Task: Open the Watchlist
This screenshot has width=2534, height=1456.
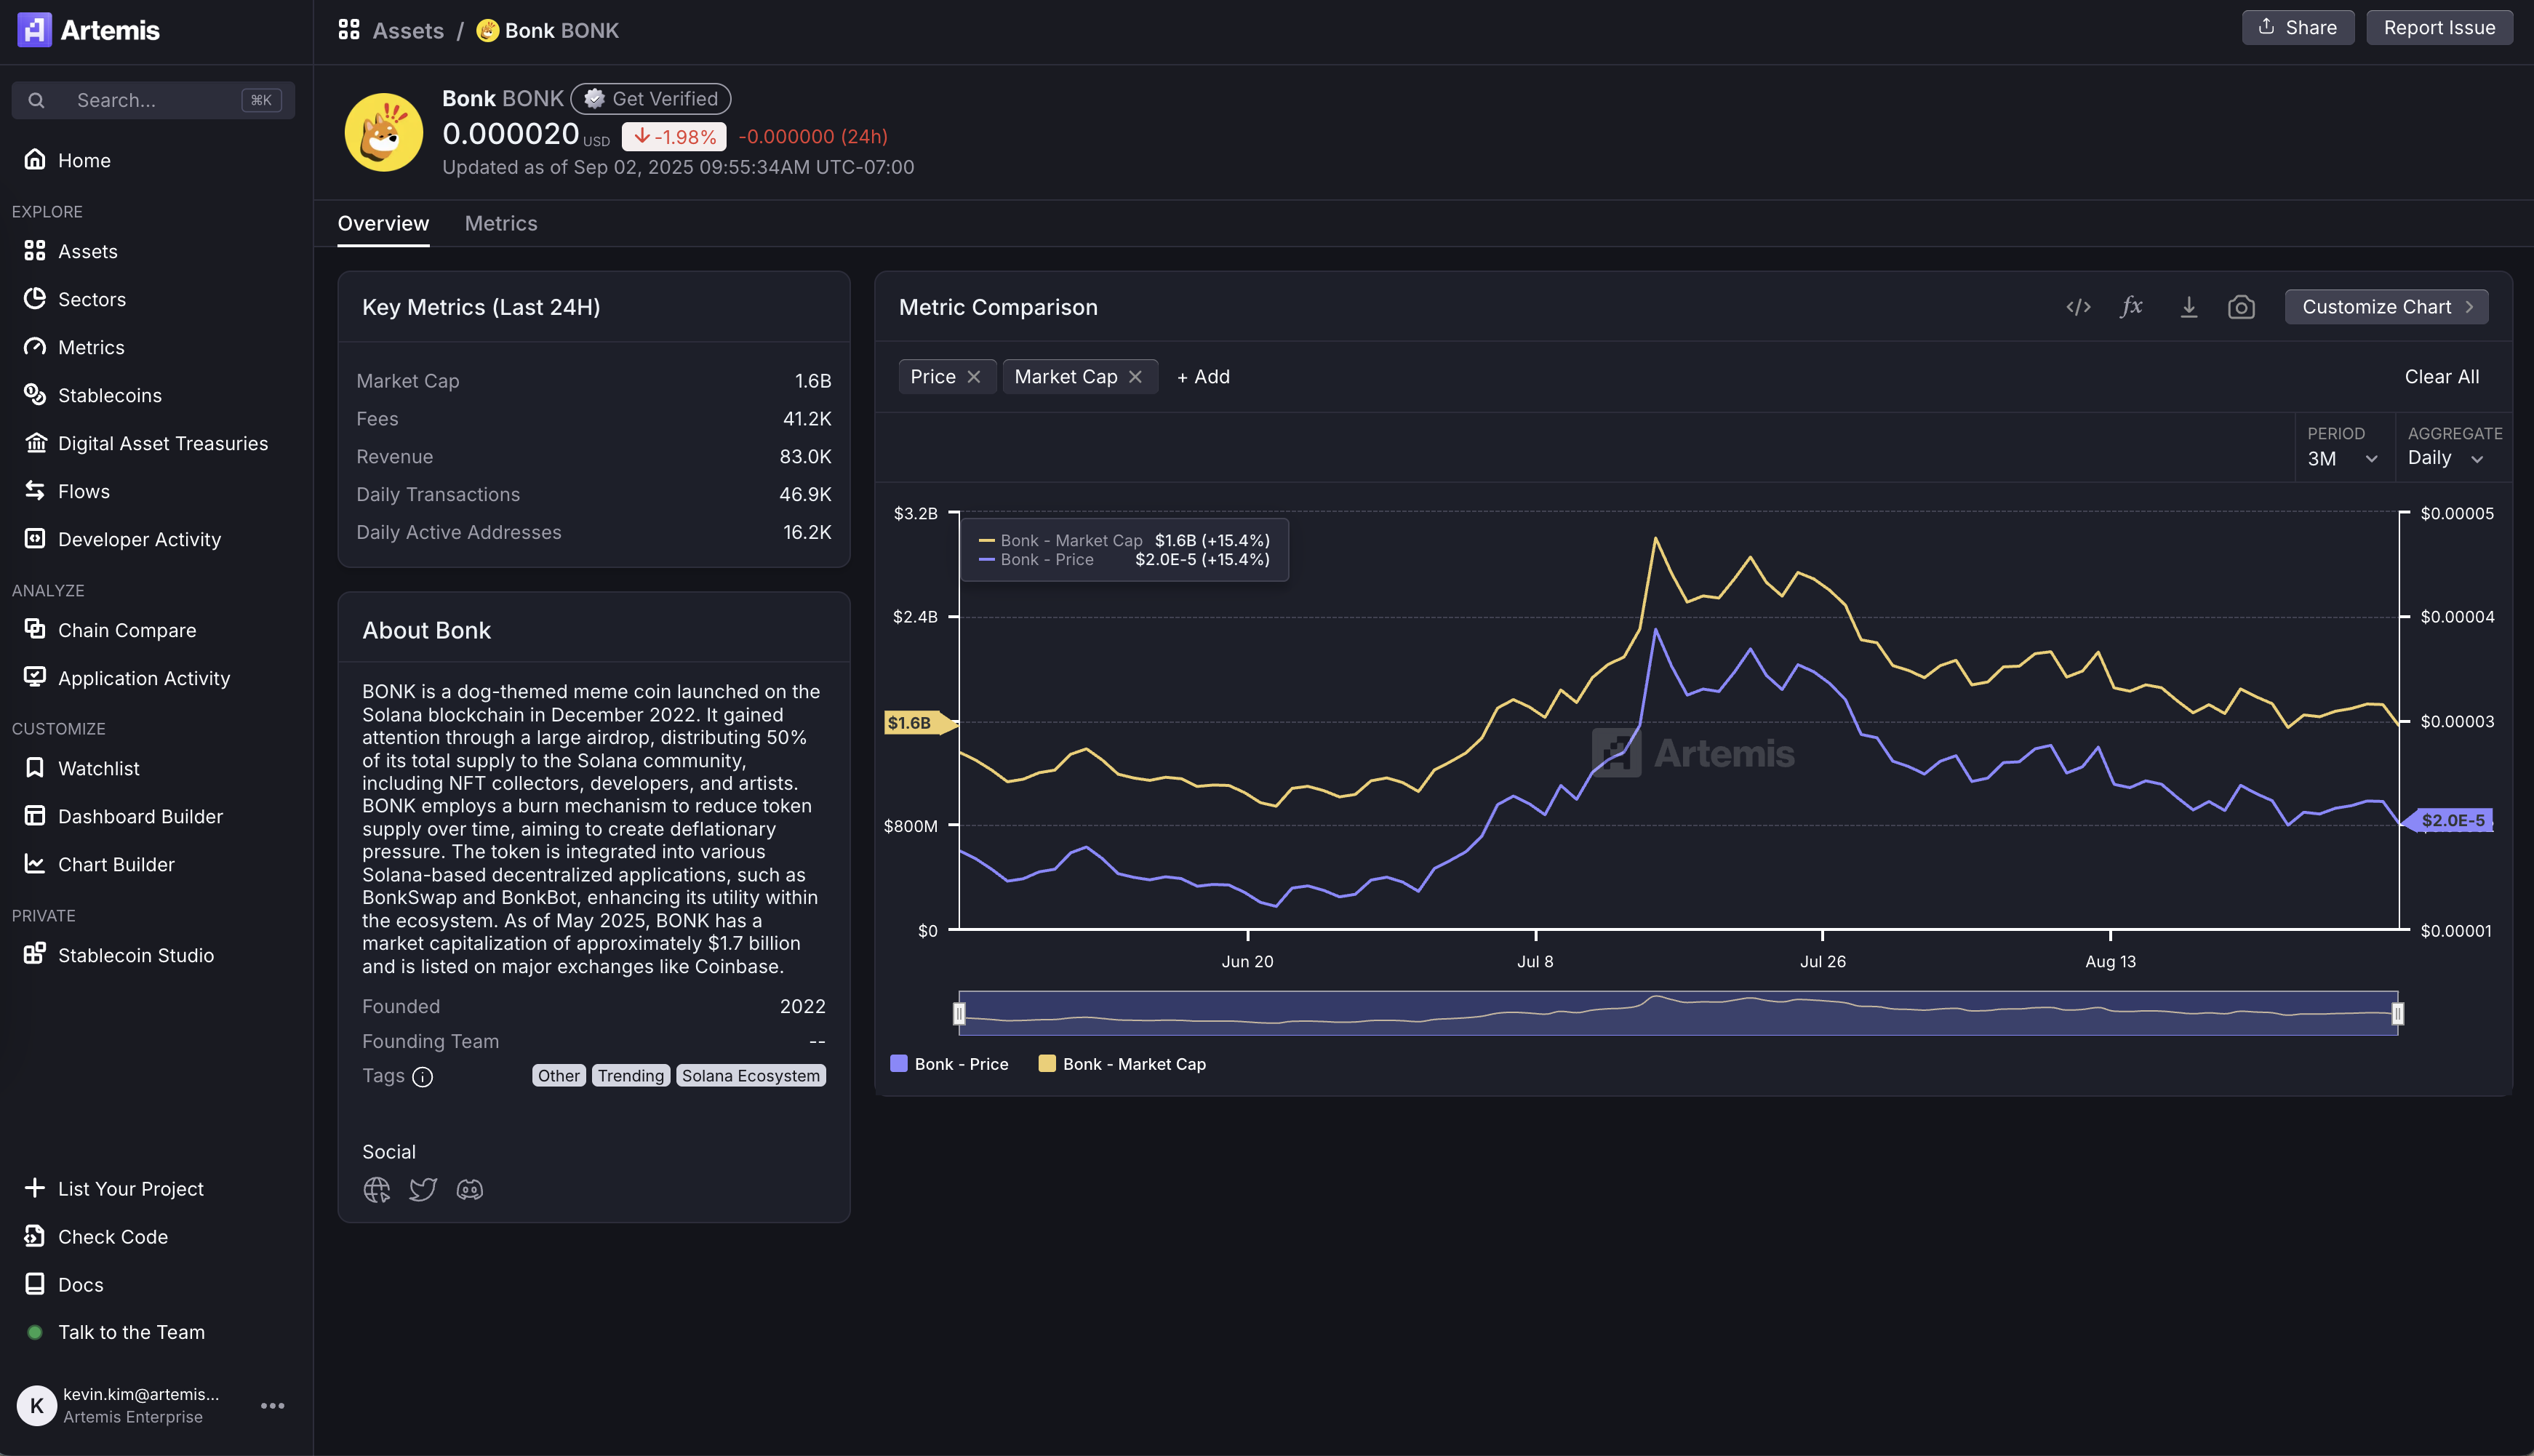Action: [81, 768]
